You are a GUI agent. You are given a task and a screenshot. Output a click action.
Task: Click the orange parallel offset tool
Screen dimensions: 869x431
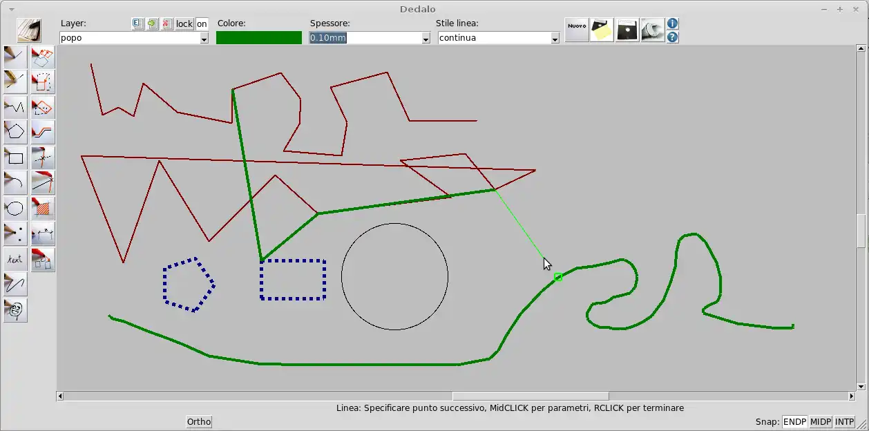[43, 132]
